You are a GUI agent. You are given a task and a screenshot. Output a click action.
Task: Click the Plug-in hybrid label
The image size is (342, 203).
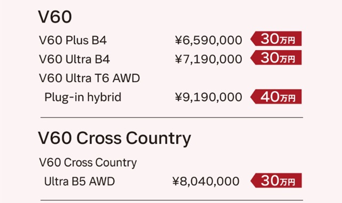point(83,97)
